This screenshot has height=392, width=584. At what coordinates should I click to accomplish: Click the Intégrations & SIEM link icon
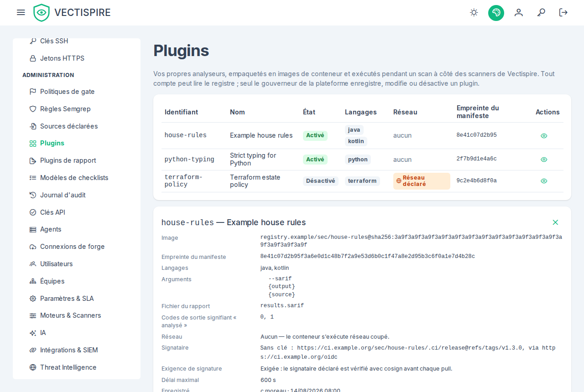[33, 350]
